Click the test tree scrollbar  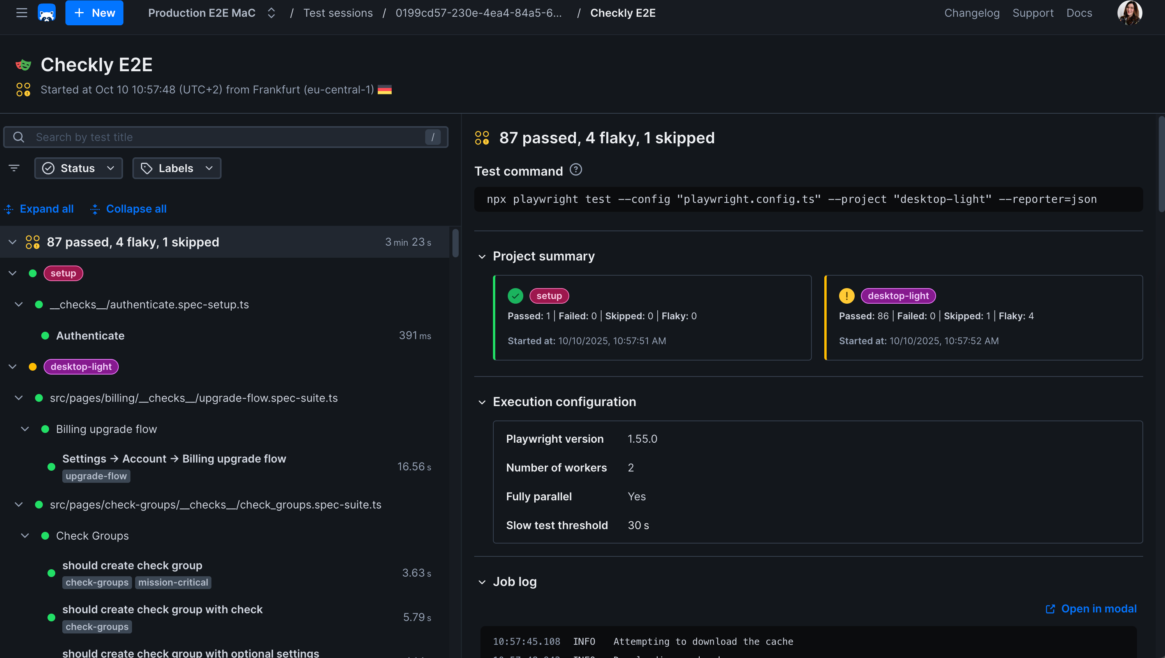tap(456, 243)
